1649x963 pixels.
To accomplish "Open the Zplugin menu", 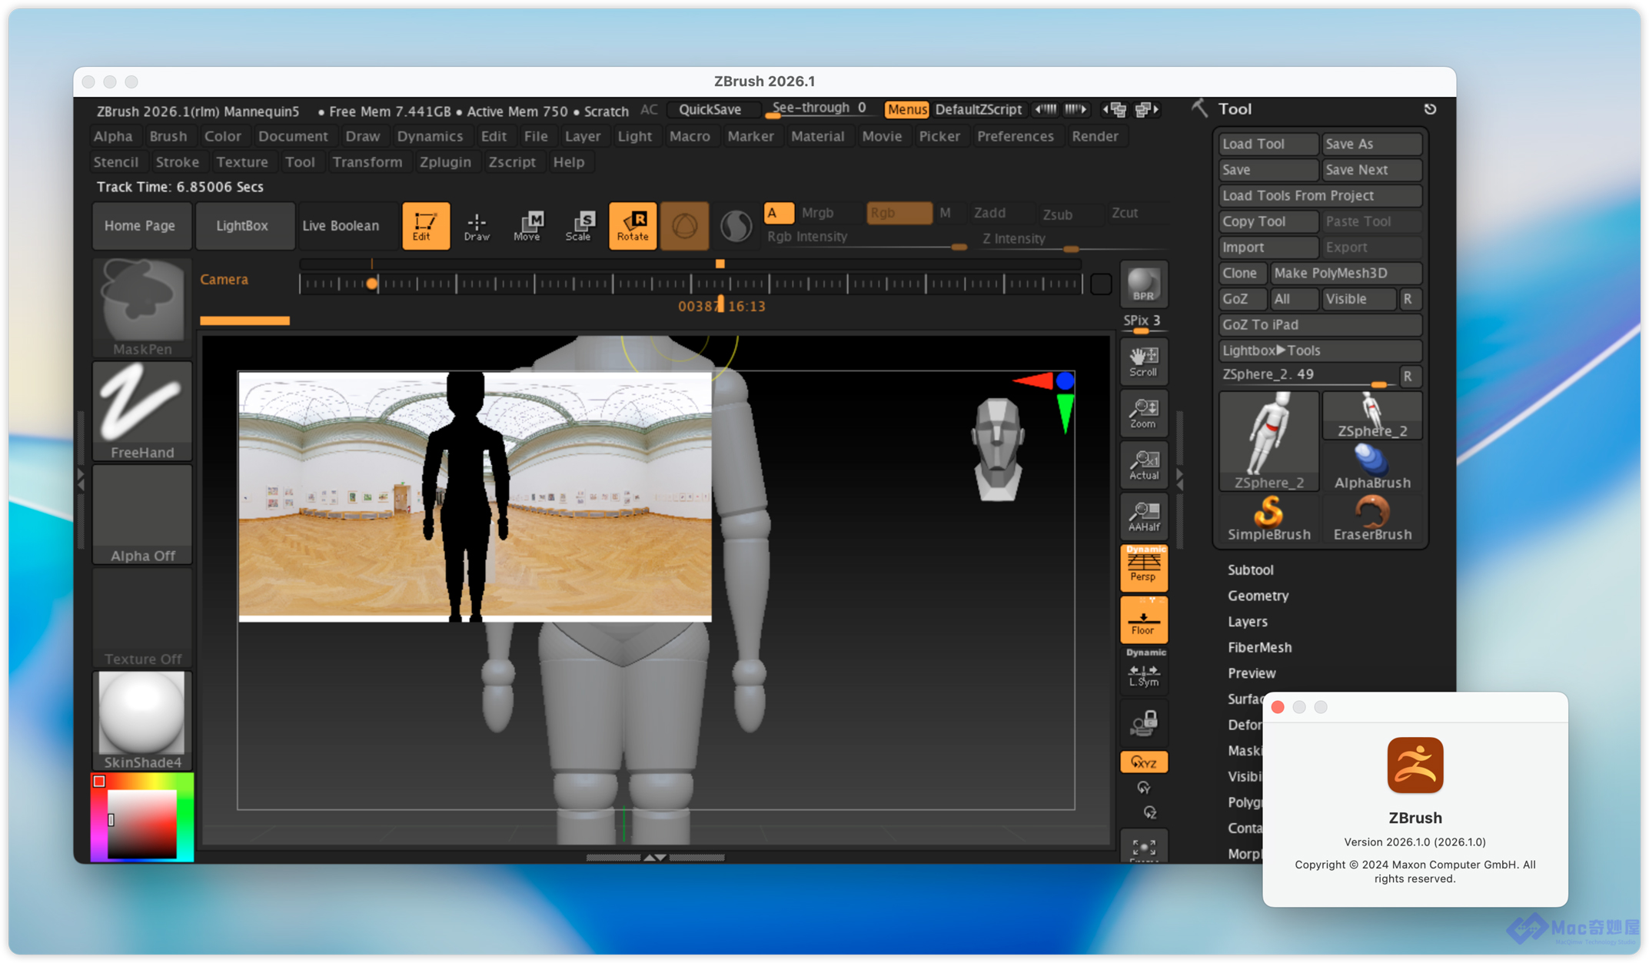I will pos(445,162).
